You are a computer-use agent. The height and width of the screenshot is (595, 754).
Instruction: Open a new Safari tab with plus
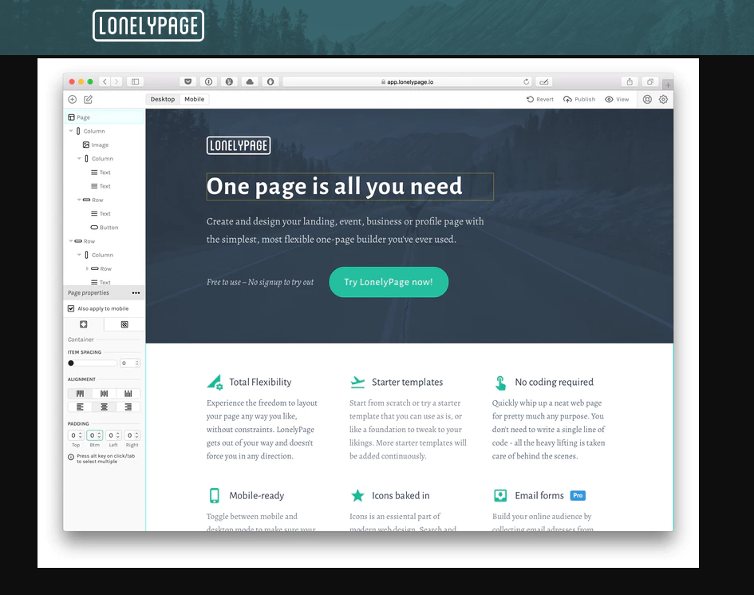pos(668,85)
